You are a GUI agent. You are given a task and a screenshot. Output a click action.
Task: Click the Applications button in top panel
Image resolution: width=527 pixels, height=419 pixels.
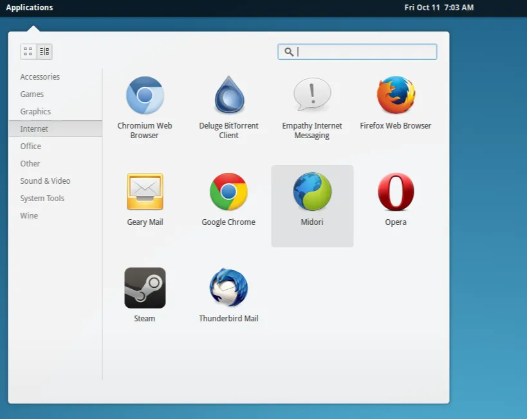(30, 8)
